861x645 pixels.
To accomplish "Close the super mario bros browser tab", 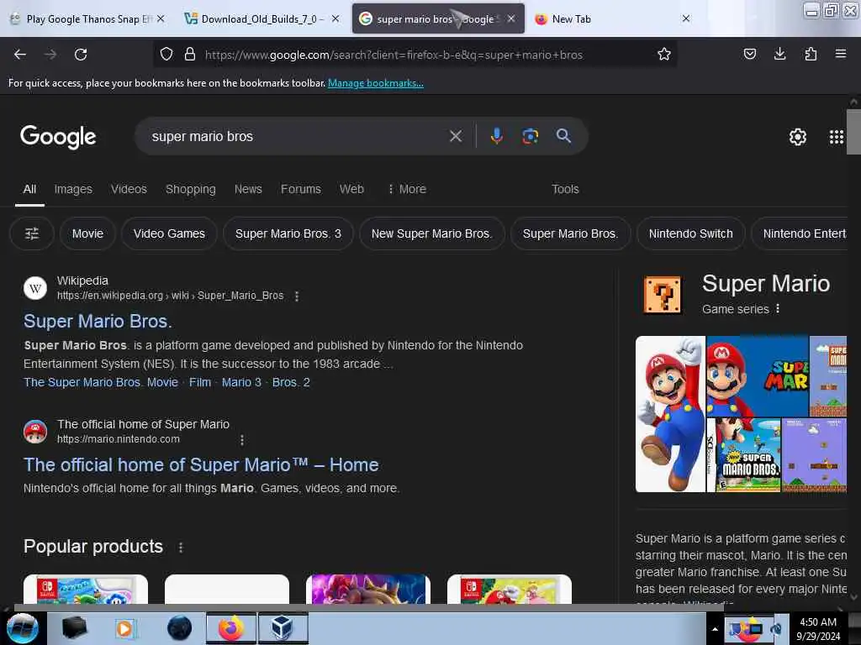I will pyautogui.click(x=511, y=18).
